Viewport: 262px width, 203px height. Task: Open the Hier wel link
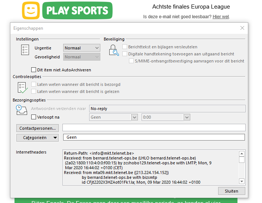tap(221, 17)
